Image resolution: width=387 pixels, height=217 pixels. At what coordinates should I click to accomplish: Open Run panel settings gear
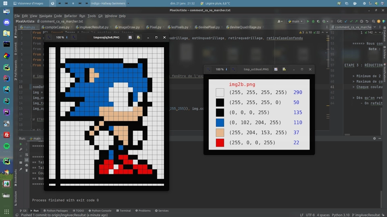tap(375, 139)
